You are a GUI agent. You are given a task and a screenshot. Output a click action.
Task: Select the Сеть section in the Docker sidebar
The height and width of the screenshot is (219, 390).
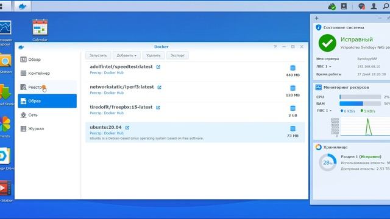click(x=48, y=115)
